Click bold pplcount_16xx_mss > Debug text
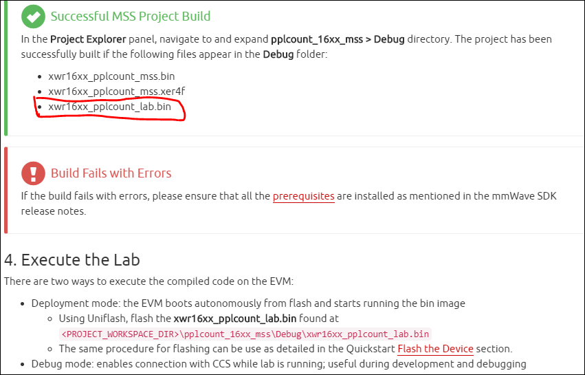The image size is (585, 375). [x=338, y=39]
